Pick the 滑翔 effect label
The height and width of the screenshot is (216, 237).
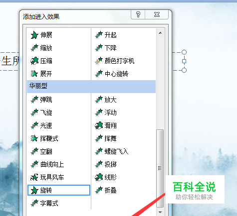click(x=111, y=125)
